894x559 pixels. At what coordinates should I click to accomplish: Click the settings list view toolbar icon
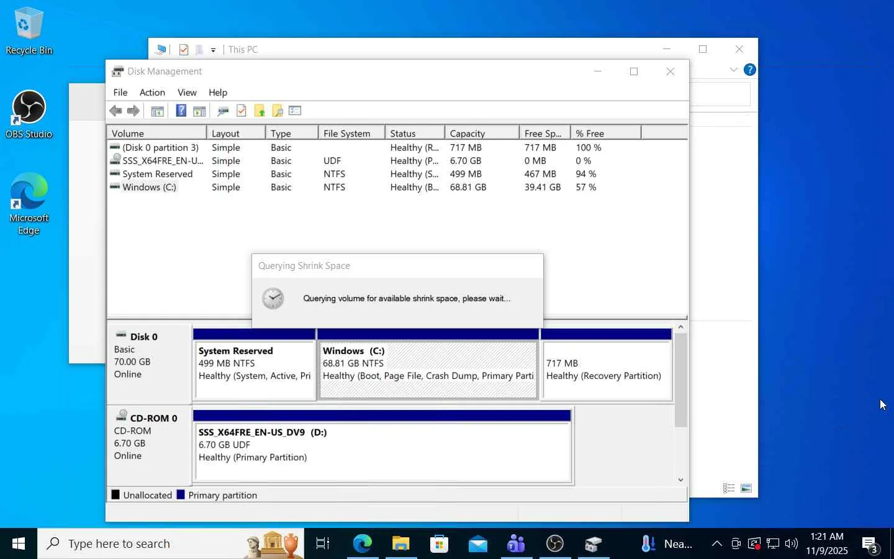pos(295,111)
